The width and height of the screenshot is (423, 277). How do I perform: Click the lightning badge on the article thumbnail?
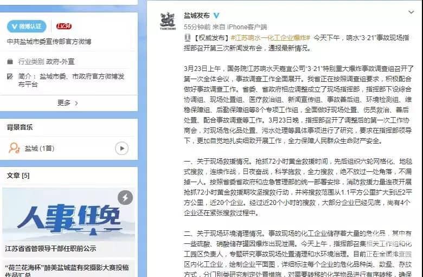tap(125, 198)
